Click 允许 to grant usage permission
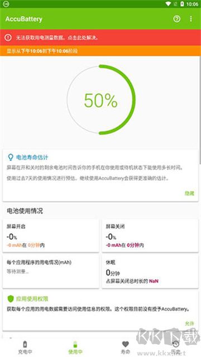Screen dimensions: 201x357 click(190, 324)
